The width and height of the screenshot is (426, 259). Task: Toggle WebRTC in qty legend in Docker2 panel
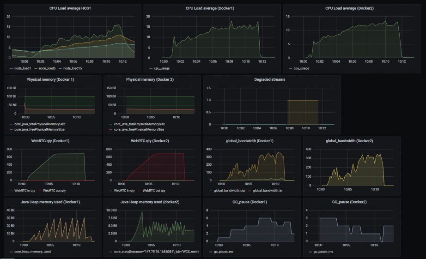click(x=125, y=190)
